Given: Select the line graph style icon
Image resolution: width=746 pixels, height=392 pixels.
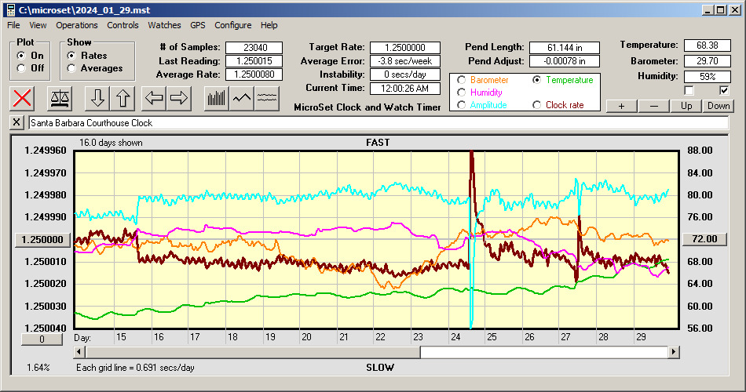Looking at the screenshot, I should coord(242,98).
